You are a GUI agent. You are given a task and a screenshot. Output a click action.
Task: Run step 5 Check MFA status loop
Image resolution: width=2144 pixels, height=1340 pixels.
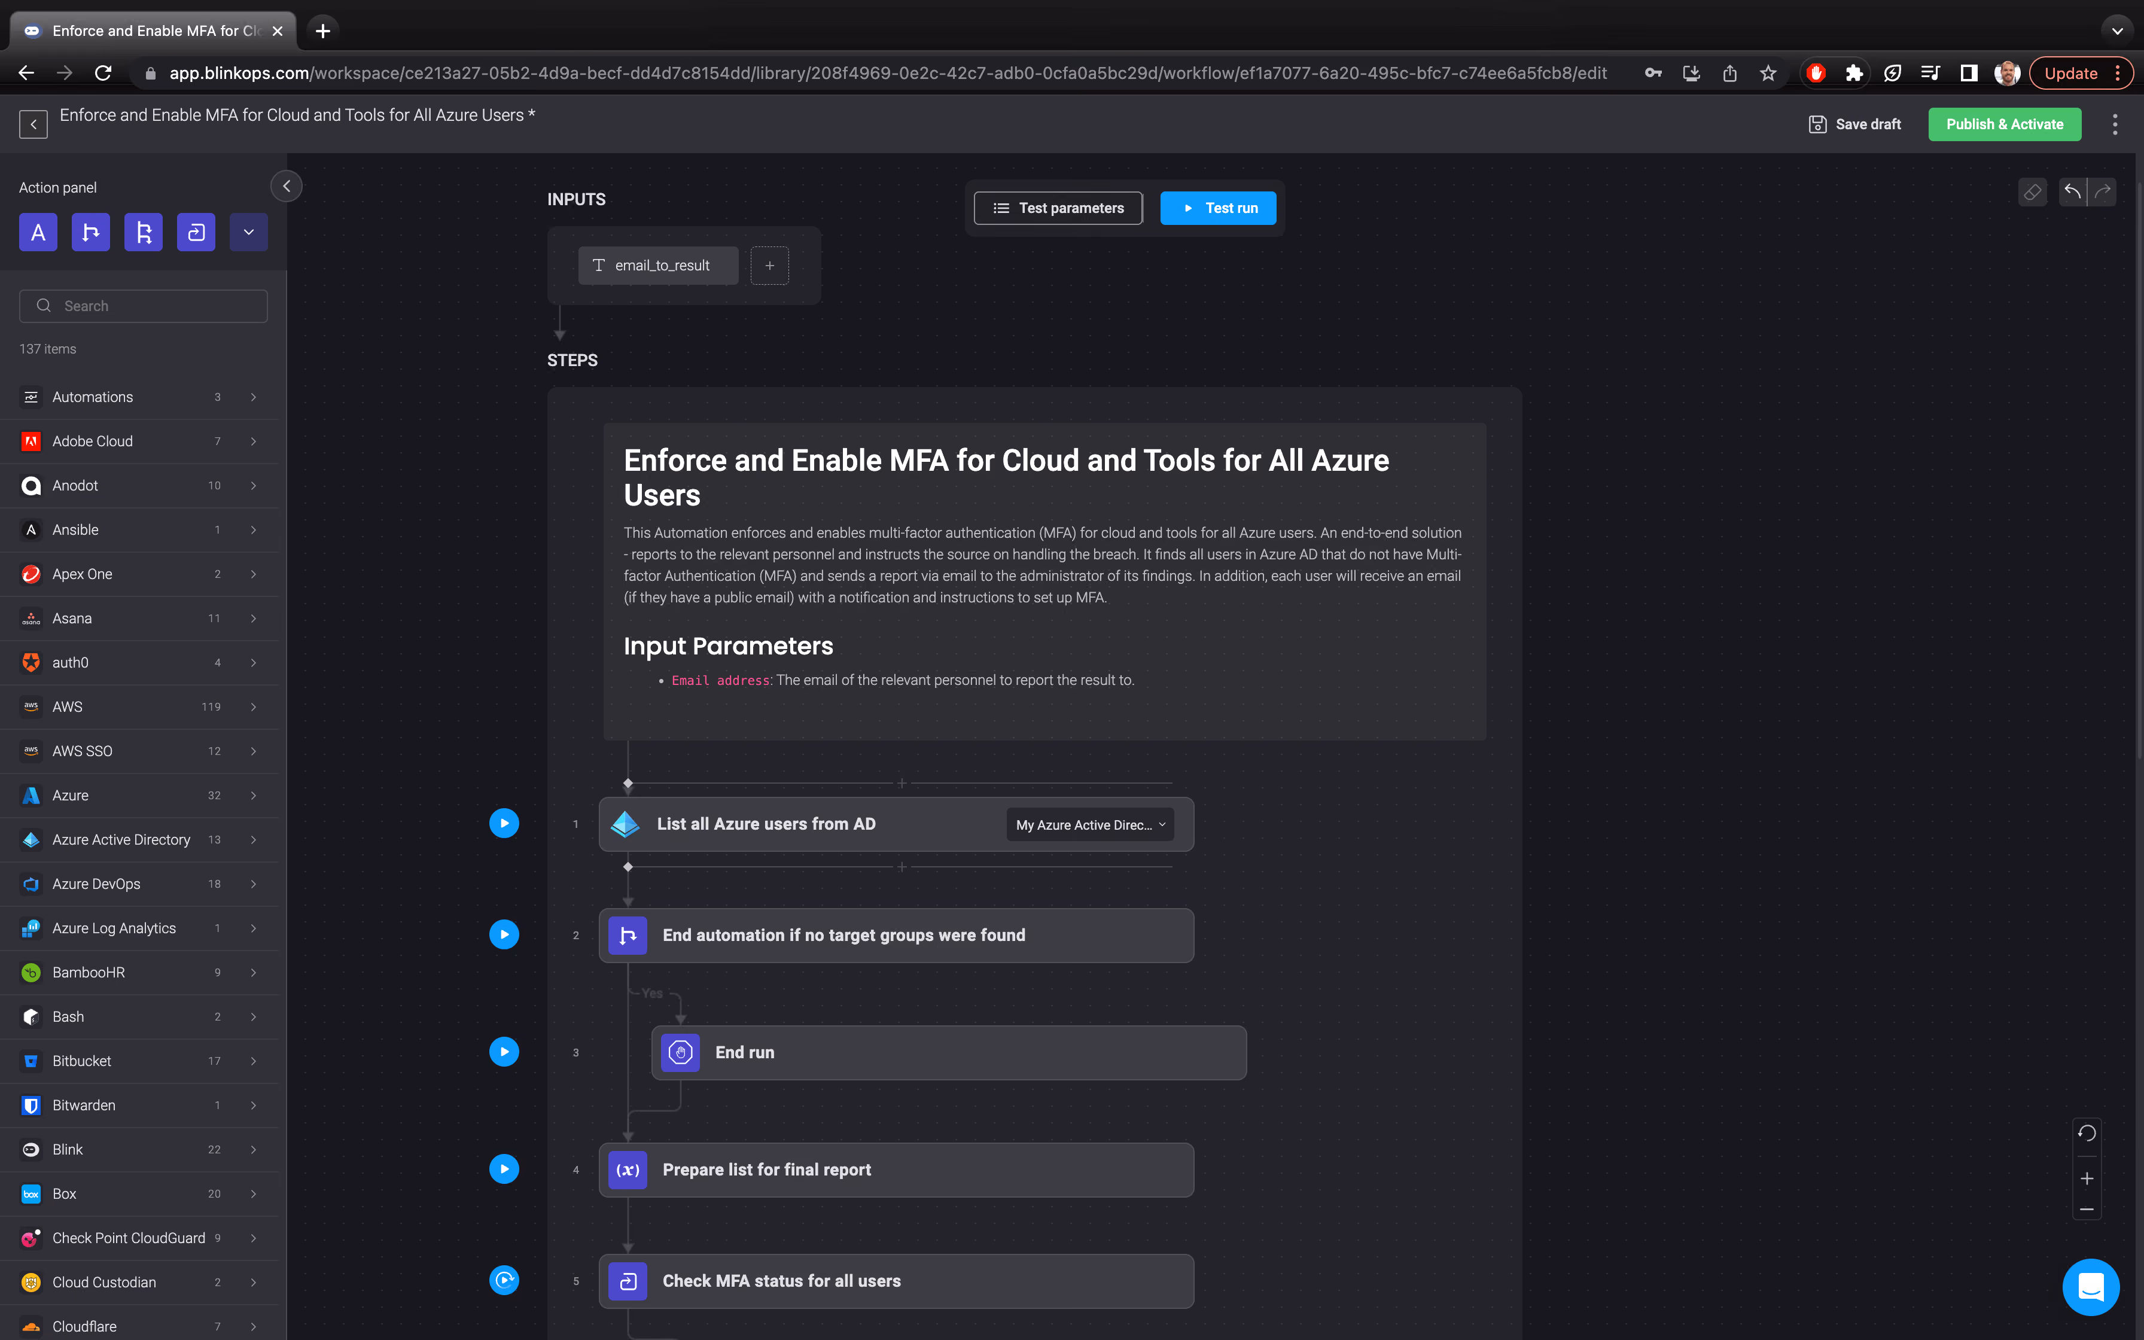tap(504, 1280)
